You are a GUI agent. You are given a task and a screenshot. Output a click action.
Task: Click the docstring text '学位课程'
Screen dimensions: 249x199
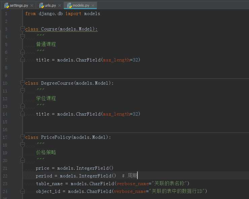click(x=46, y=98)
